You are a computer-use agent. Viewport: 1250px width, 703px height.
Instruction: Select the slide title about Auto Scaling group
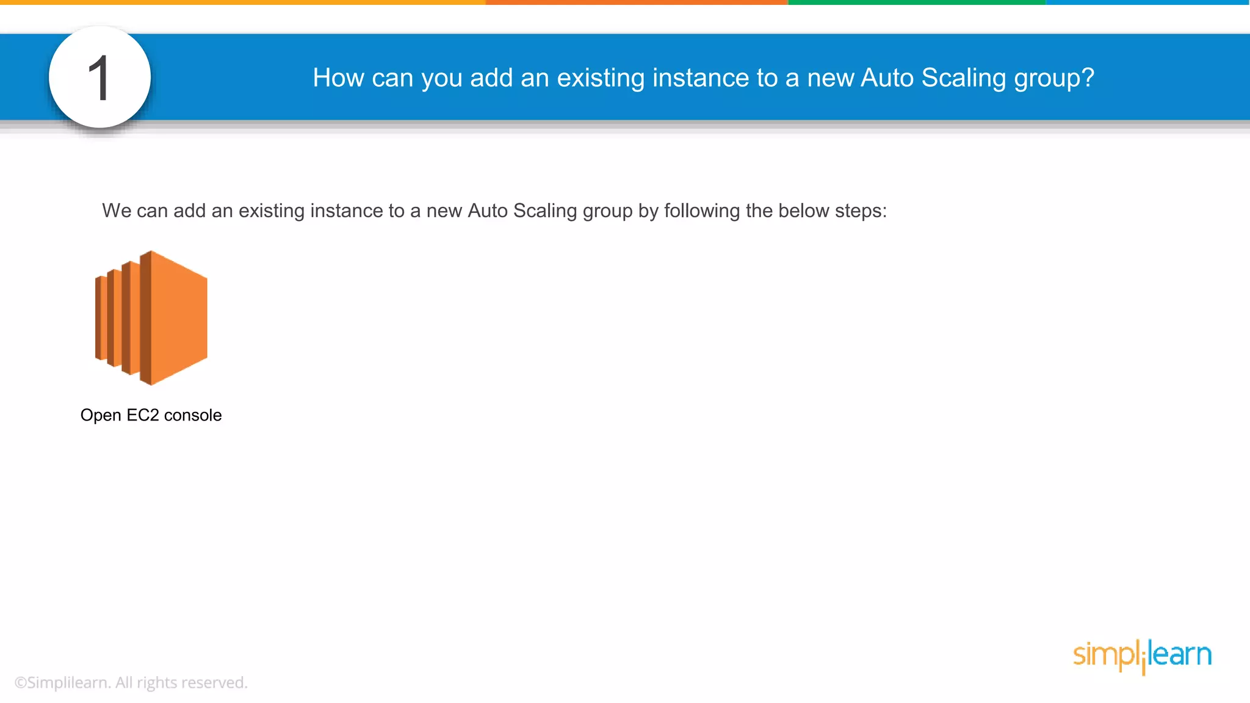click(703, 78)
